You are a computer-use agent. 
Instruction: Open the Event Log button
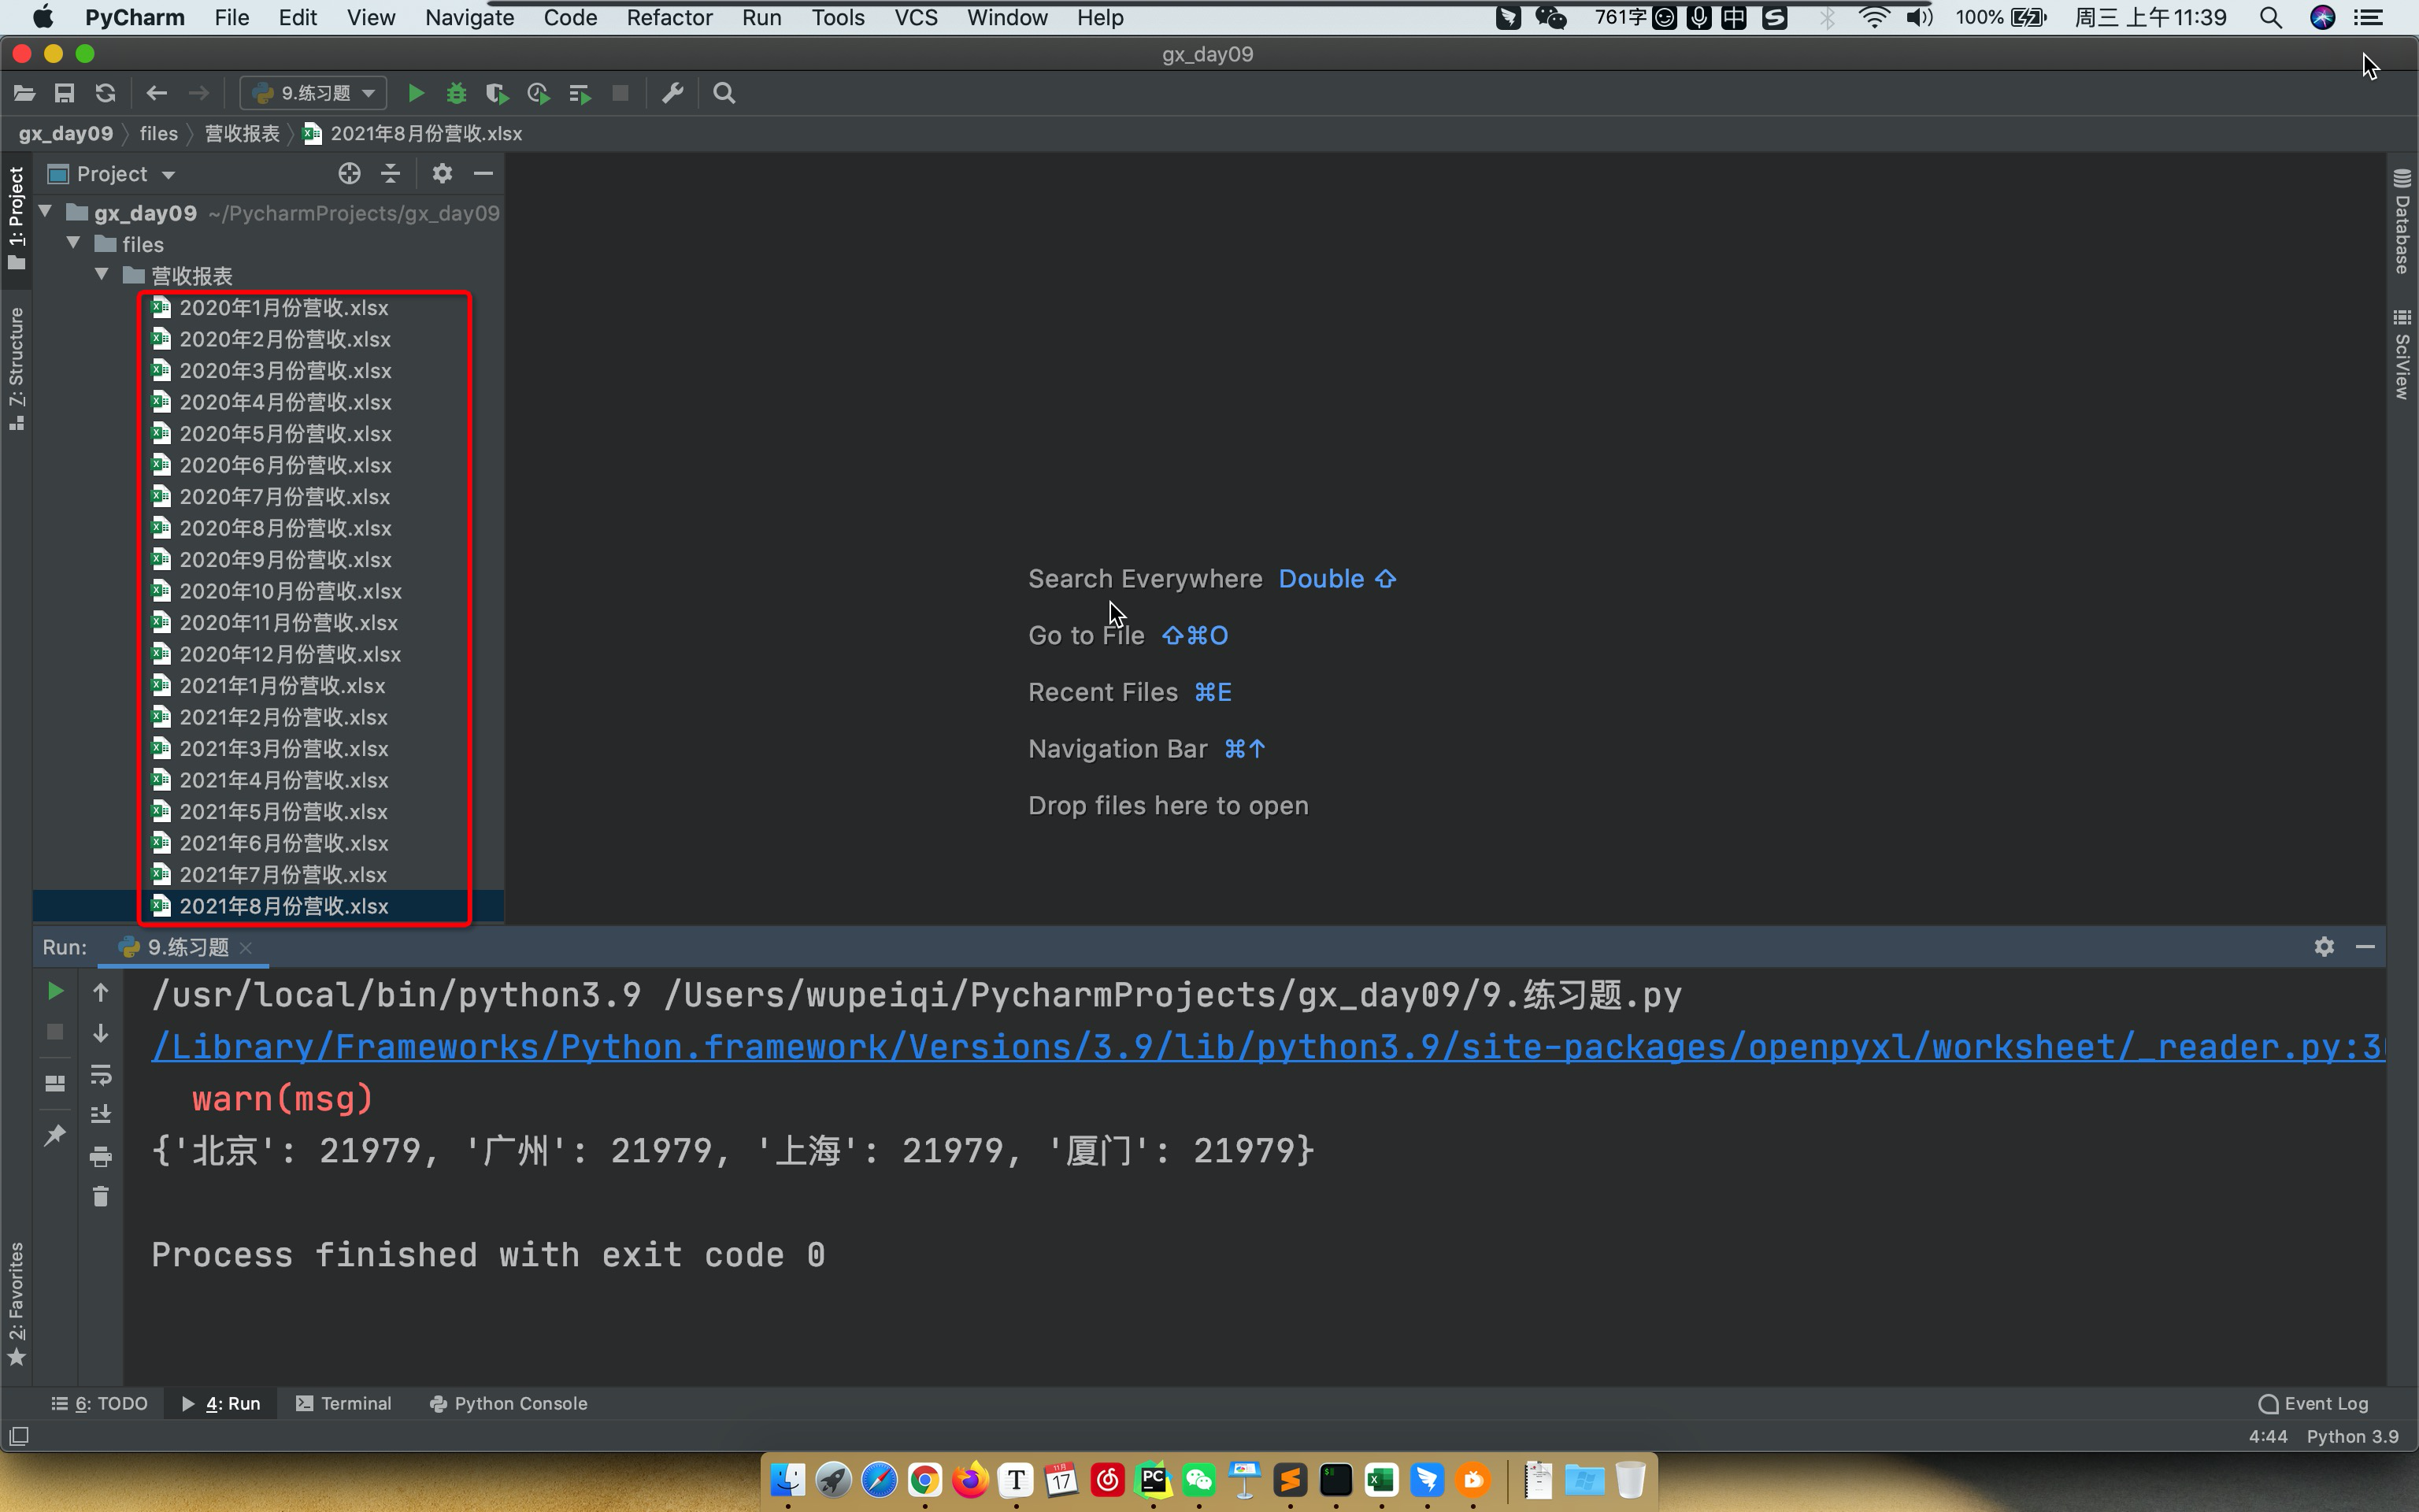[x=2313, y=1403]
